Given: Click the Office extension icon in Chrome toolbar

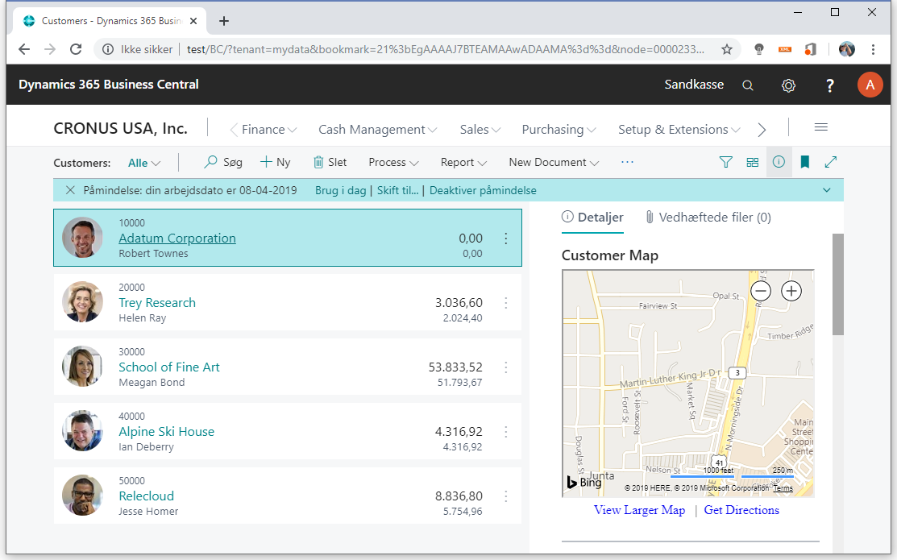Looking at the screenshot, I should tap(810, 49).
